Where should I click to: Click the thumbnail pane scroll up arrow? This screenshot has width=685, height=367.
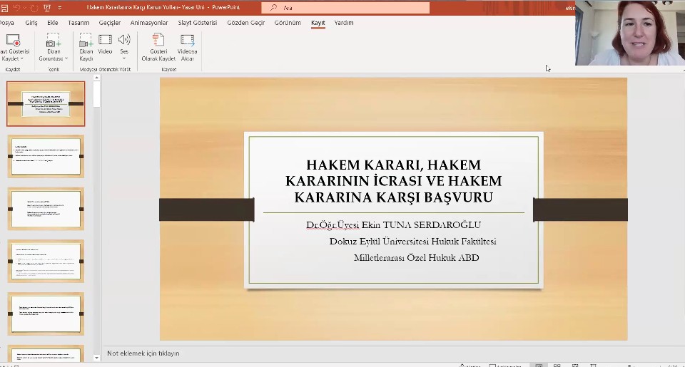click(96, 78)
